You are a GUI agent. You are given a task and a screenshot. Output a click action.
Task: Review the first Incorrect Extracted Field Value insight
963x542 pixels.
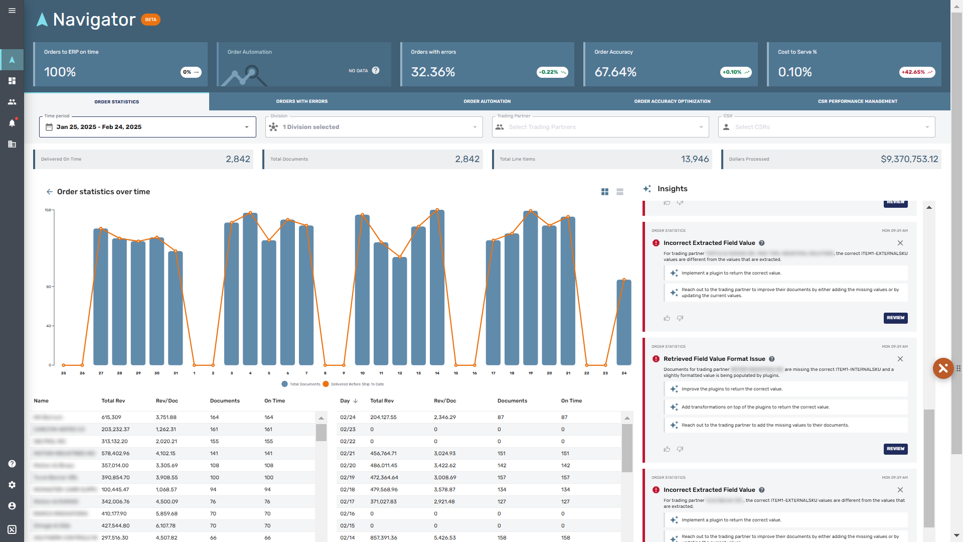tap(895, 318)
